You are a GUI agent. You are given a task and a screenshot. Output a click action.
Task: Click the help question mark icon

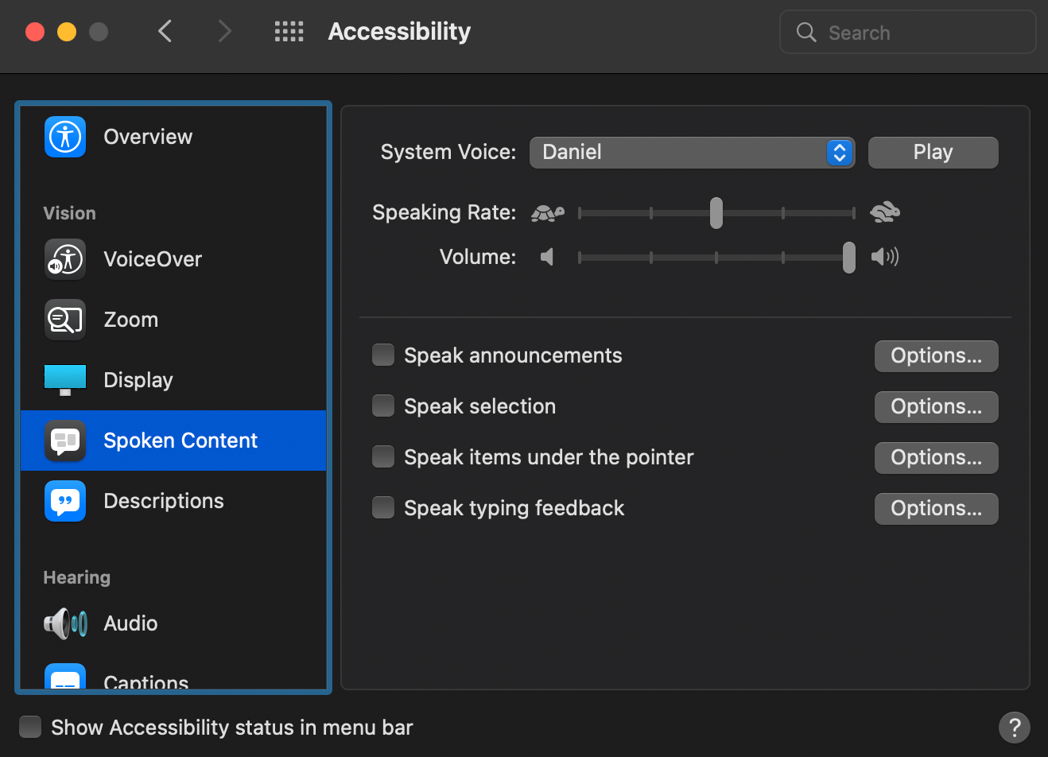[x=1015, y=727]
